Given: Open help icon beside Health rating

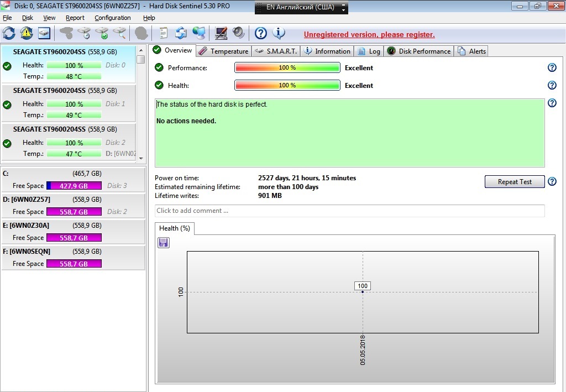Looking at the screenshot, I should (552, 85).
